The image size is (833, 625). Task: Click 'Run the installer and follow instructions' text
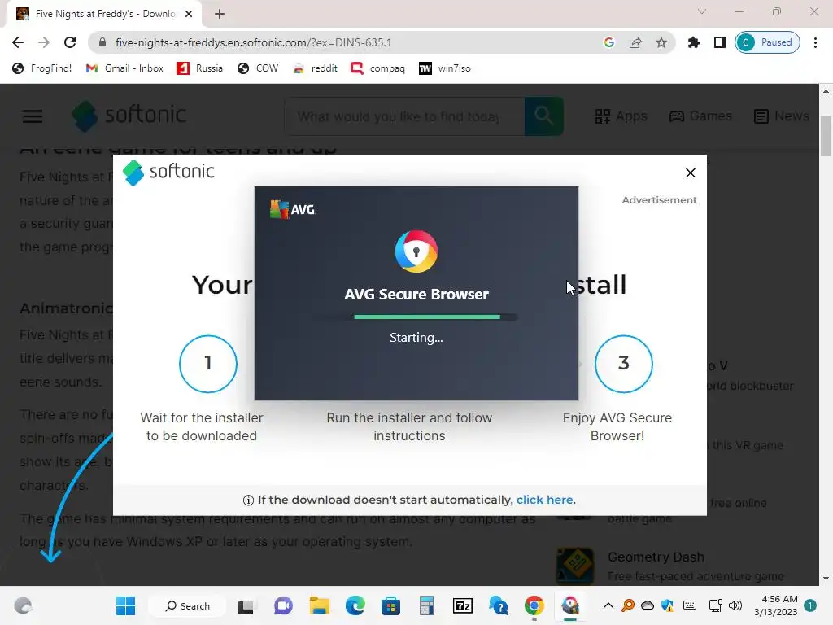[410, 426]
